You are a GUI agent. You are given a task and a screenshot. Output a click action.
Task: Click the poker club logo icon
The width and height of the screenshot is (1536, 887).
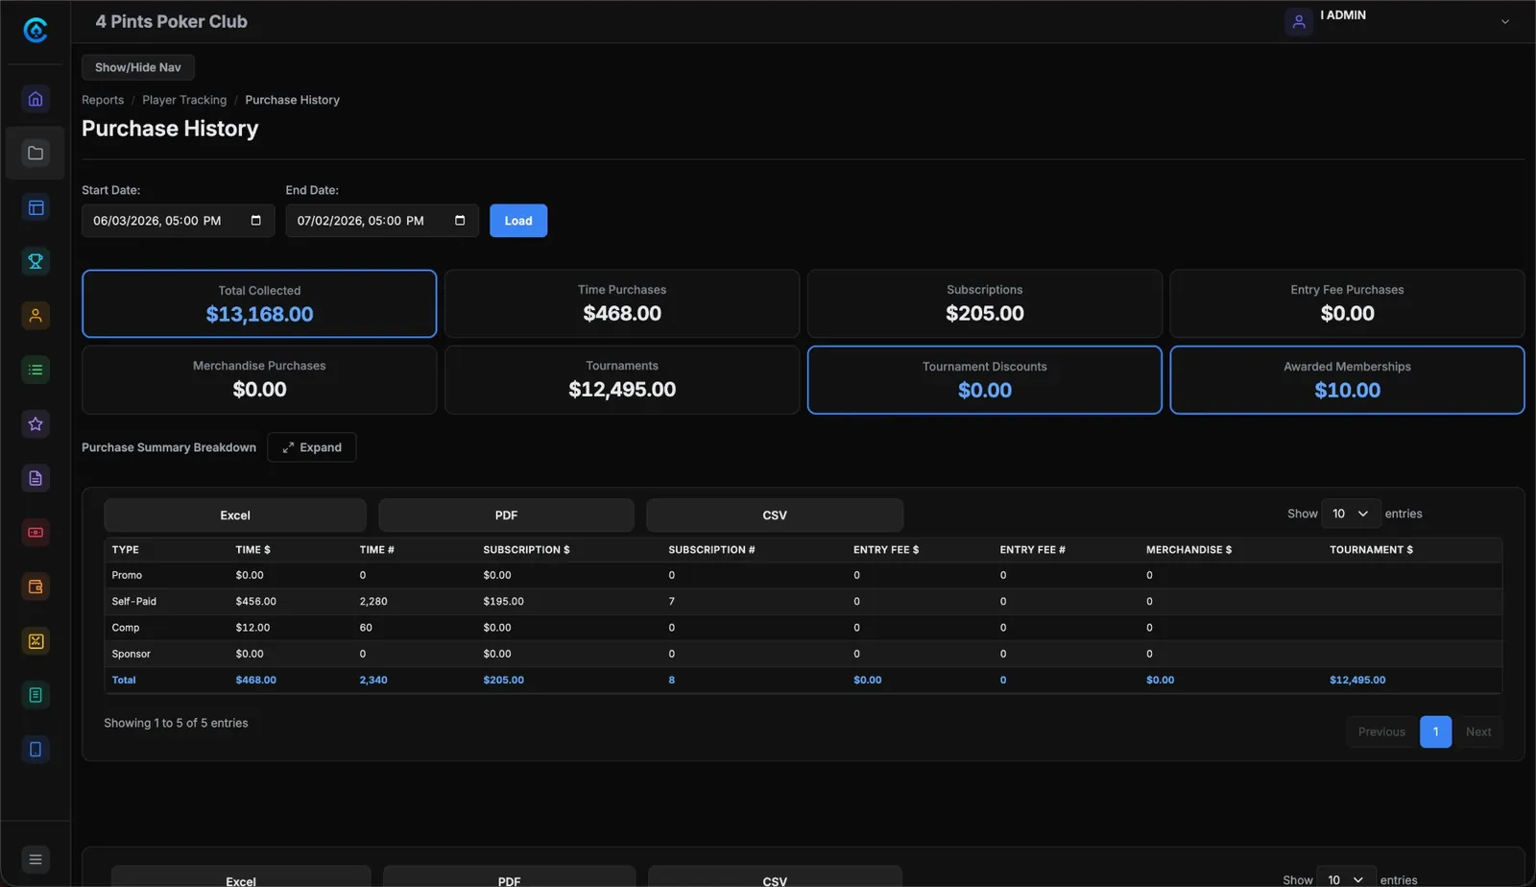(36, 30)
